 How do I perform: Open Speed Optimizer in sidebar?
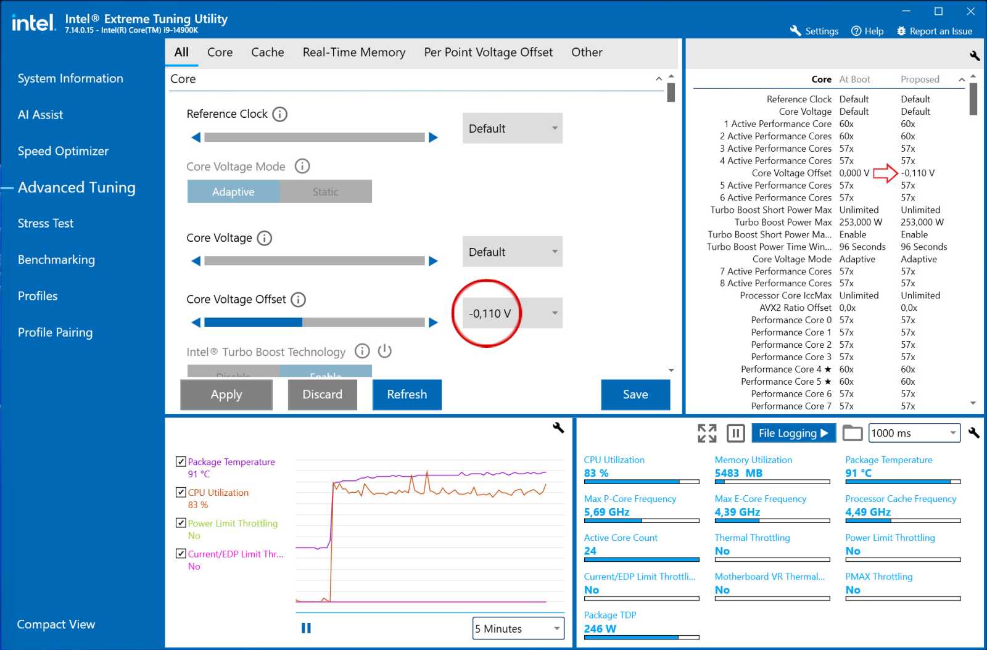[63, 151]
